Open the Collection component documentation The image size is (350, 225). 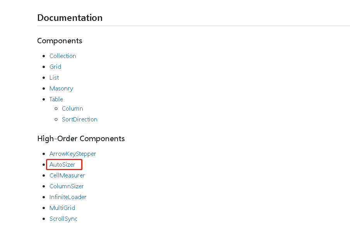(x=63, y=56)
